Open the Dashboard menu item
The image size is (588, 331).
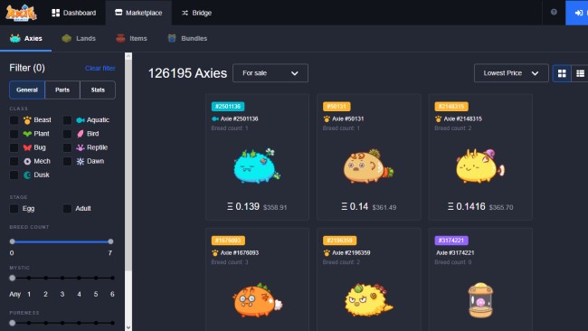[74, 13]
